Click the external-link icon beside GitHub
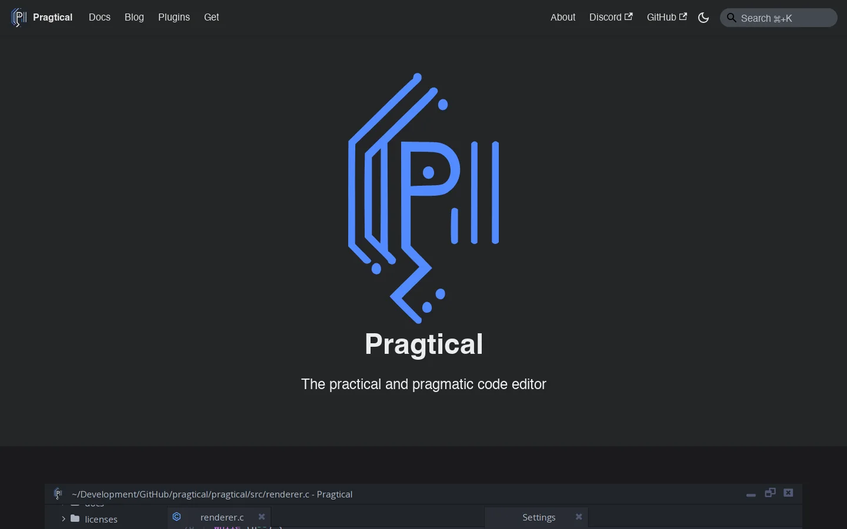 [683, 16]
